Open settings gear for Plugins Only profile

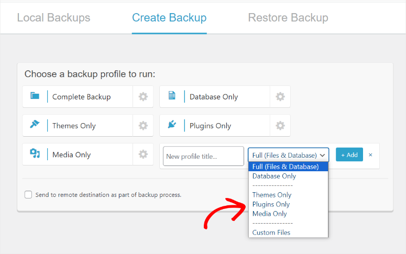coord(280,126)
